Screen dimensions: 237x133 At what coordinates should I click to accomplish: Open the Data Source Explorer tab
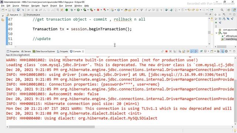[44, 51]
